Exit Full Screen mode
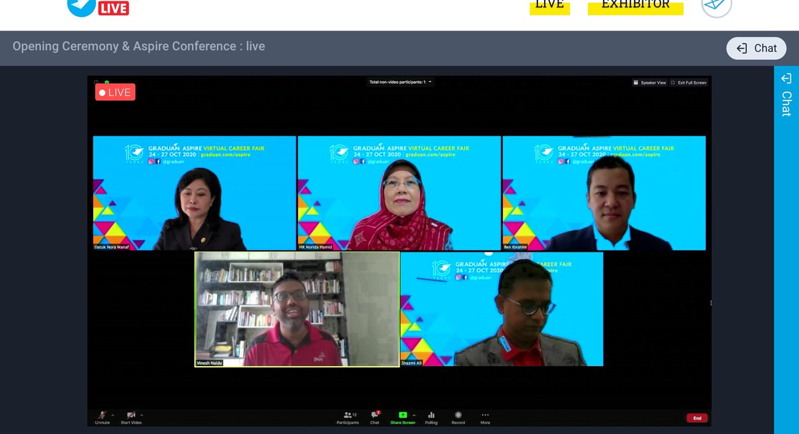The height and width of the screenshot is (434, 799). click(x=689, y=83)
